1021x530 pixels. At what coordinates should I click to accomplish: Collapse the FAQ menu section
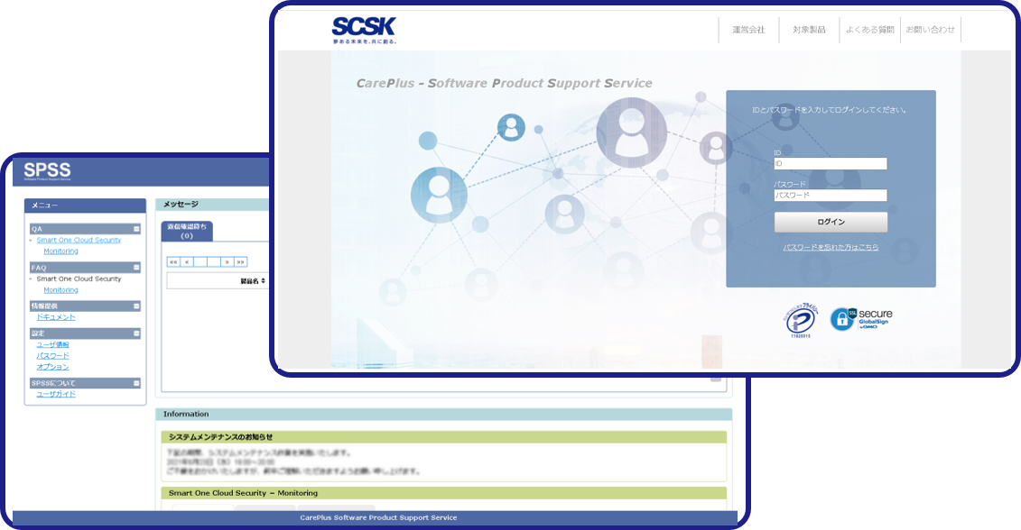(x=136, y=268)
